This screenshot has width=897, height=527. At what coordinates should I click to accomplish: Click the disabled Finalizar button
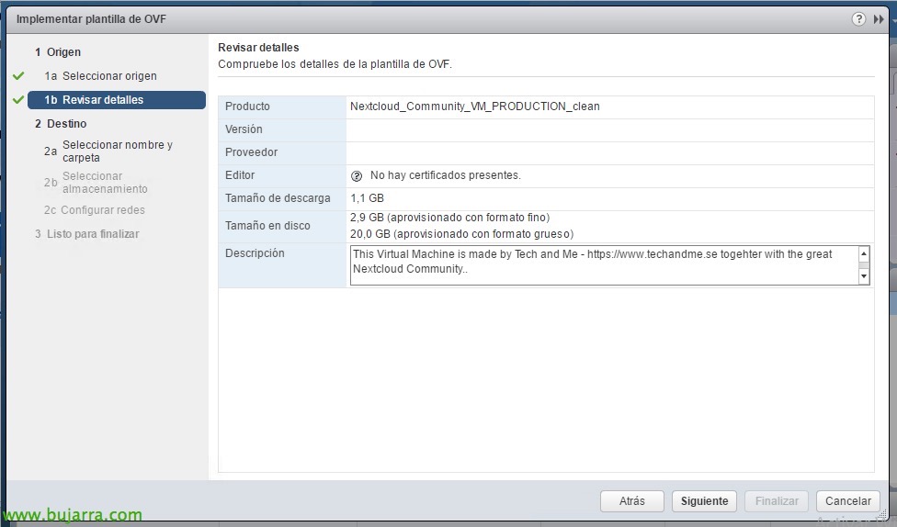[x=777, y=501]
